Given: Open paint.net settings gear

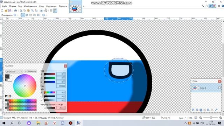Looking at the screenshot, I should [219, 6].
